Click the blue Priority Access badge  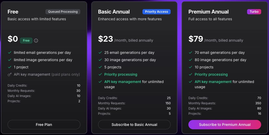click(x=156, y=12)
